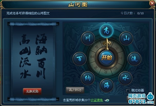Select the 川 character orb

pos(88,38)
